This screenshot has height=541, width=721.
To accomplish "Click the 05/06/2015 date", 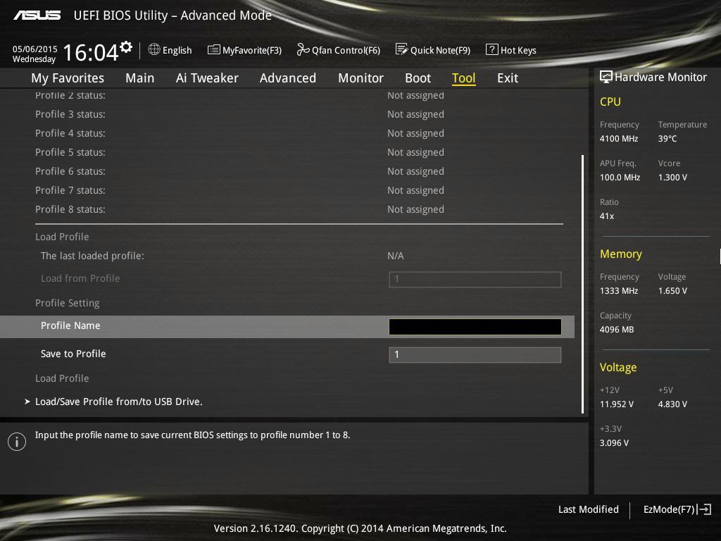I will [x=35, y=49].
